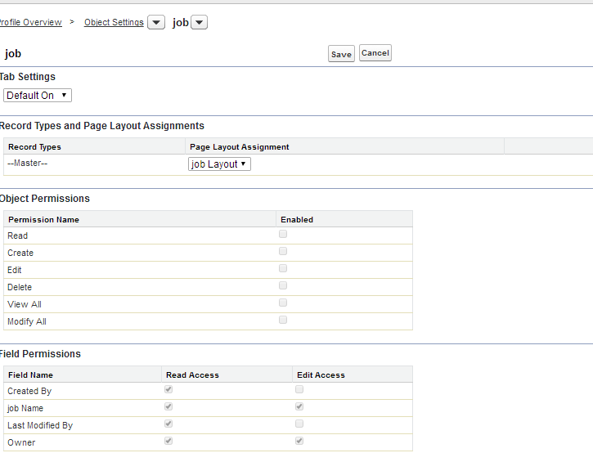Open the job object dropdown arrow
593x453 pixels.
[x=200, y=23]
